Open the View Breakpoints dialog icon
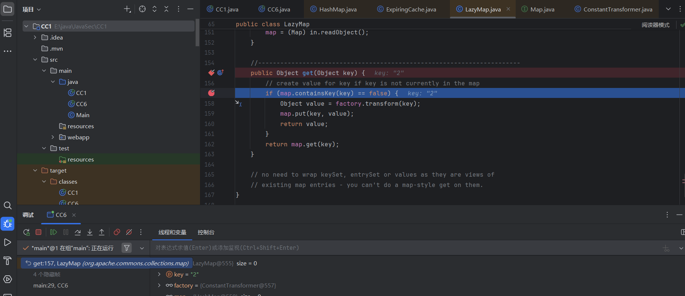The height and width of the screenshot is (296, 685). click(x=117, y=232)
